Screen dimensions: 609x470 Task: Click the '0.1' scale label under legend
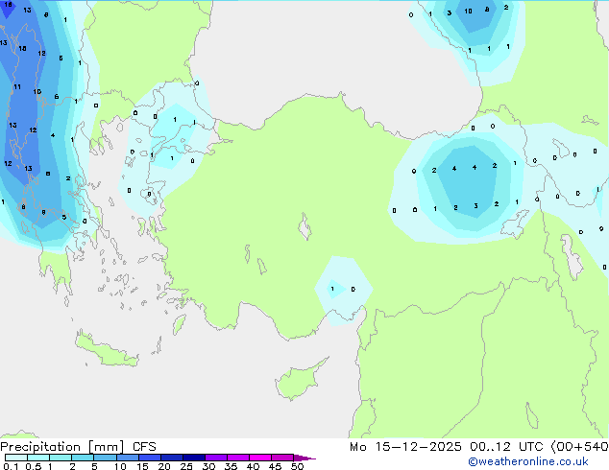pyautogui.click(x=11, y=466)
